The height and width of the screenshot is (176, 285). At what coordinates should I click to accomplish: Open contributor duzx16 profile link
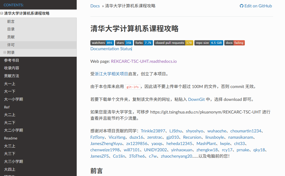coord(136,137)
